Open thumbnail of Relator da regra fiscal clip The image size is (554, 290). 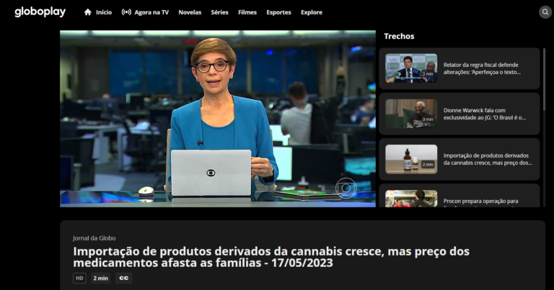[411, 68]
